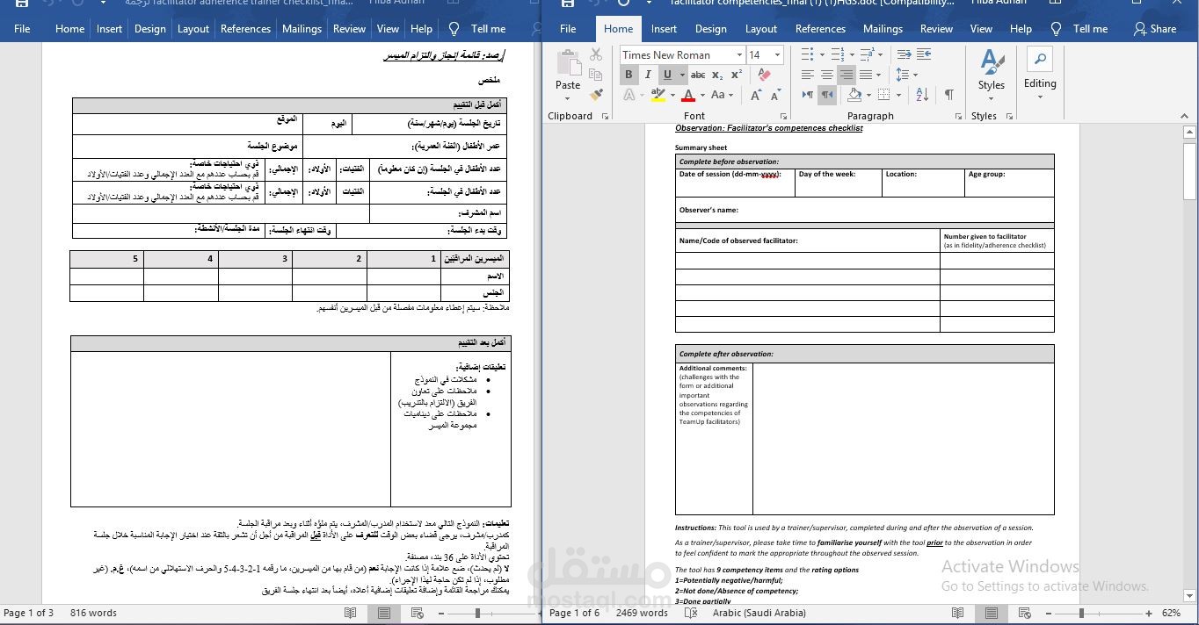The height and width of the screenshot is (625, 1199).
Task: Open the Clipboard pane launcher
Action: [x=605, y=116]
